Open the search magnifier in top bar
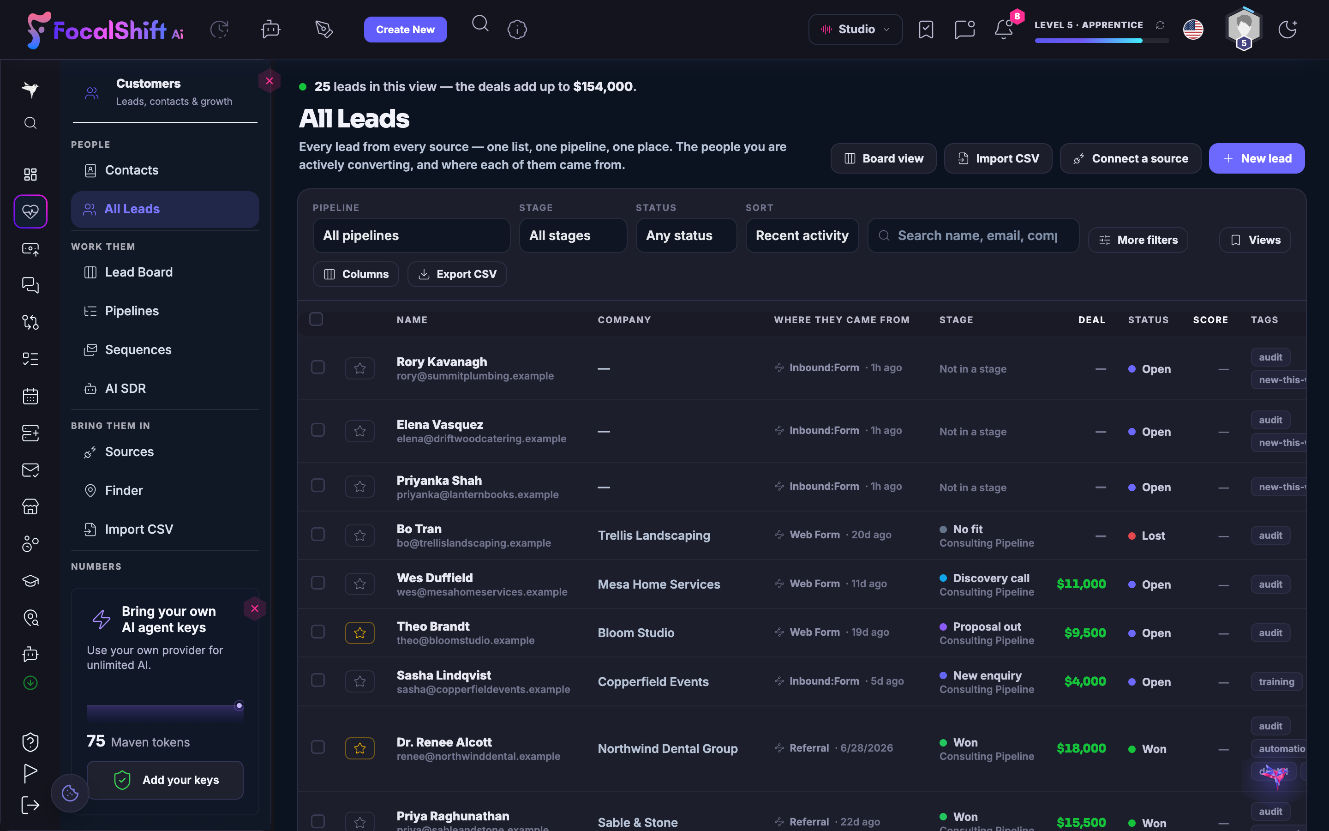 (480, 24)
